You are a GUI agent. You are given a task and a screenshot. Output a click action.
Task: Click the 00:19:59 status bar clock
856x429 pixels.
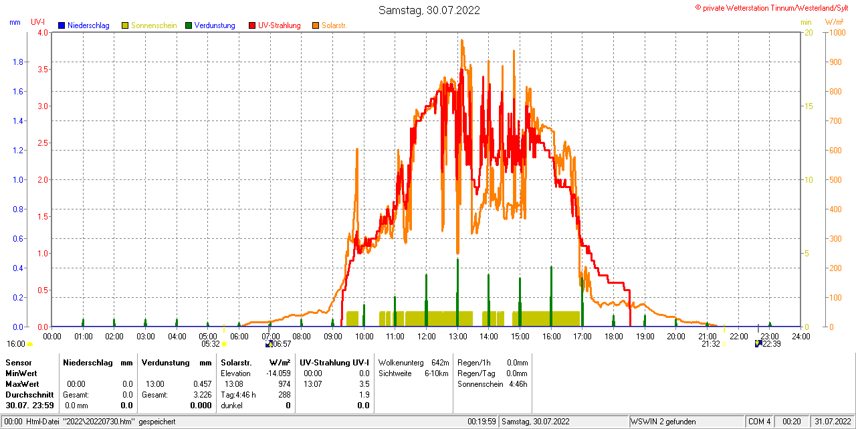481,422
